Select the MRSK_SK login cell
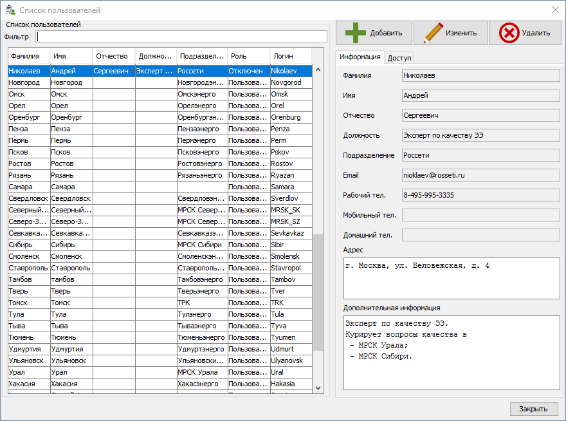566x421 pixels. tap(291, 210)
